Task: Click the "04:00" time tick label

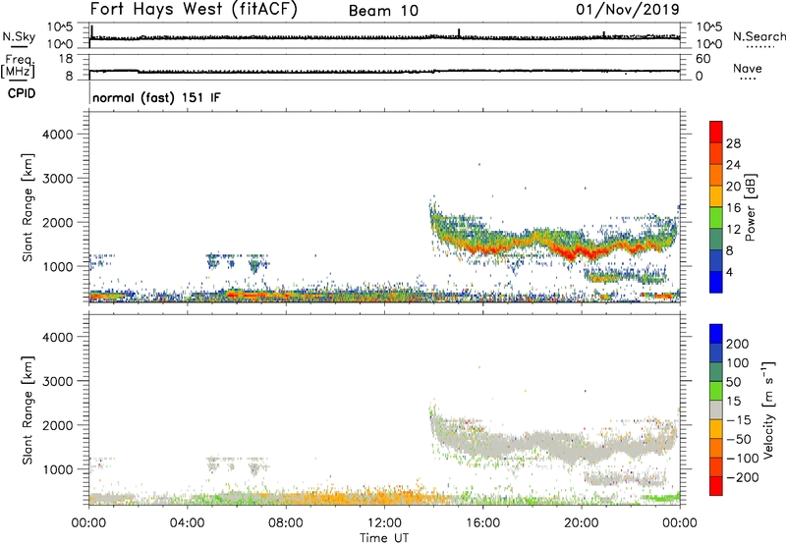Action: [x=187, y=523]
